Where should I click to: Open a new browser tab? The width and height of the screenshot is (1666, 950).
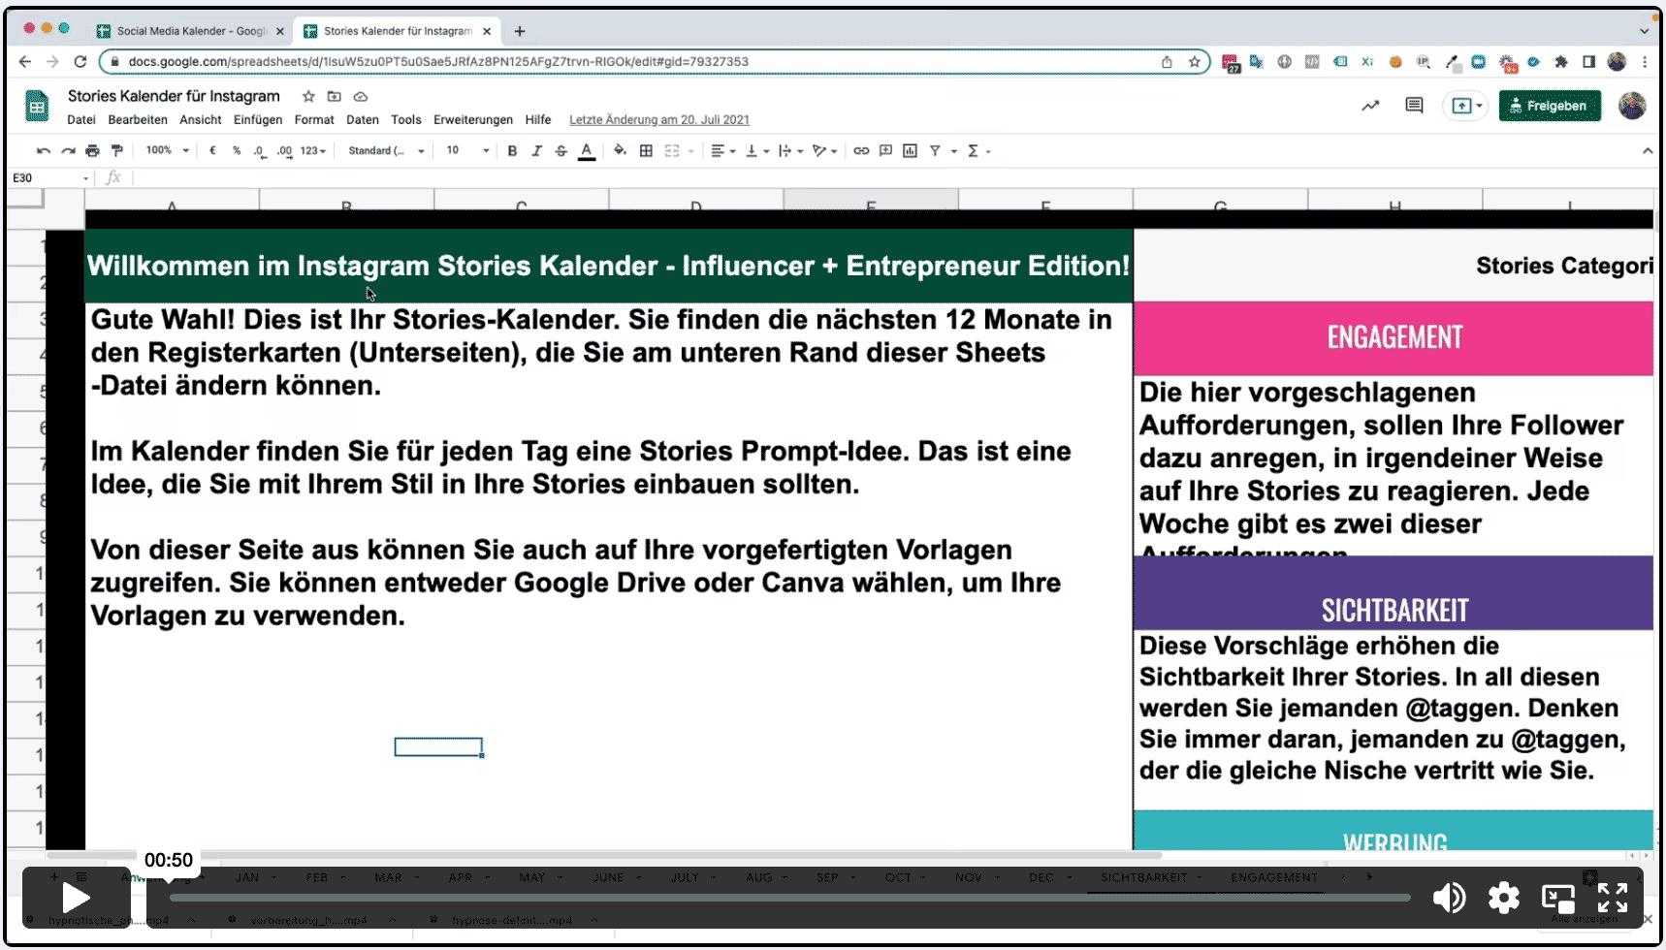click(x=520, y=31)
